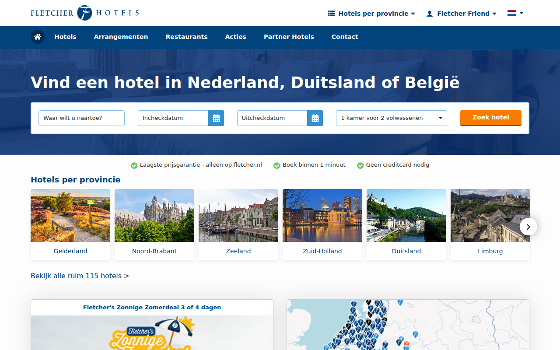
Task: Click the Noord-Brabant label link
Action: (x=154, y=251)
